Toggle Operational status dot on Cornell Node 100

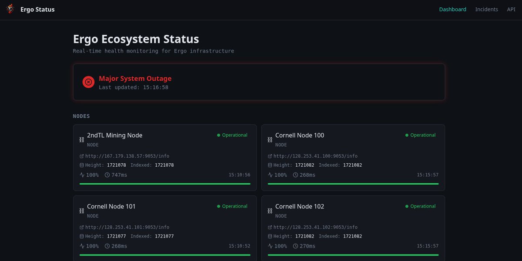click(408, 135)
